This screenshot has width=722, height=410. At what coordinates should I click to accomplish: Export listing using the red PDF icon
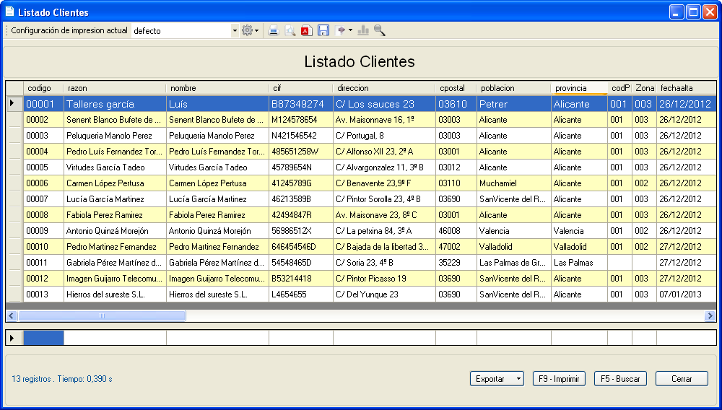306,30
